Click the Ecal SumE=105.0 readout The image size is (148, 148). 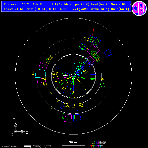pyautogui.click(x=111, y=4)
